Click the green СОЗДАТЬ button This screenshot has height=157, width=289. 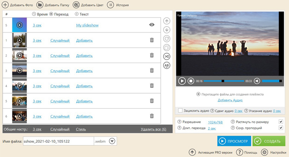269,141
